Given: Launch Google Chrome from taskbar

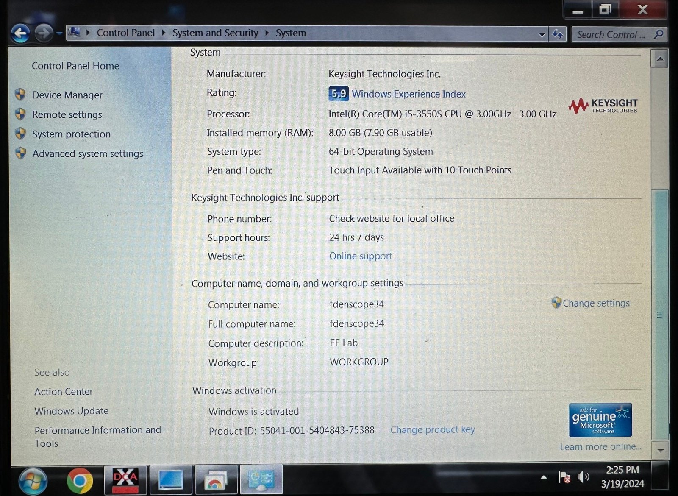Looking at the screenshot, I should [80, 481].
